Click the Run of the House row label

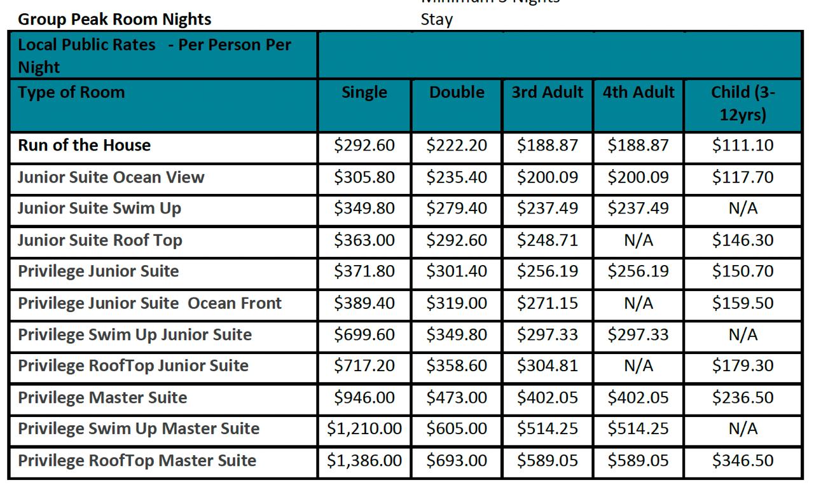click(x=85, y=146)
